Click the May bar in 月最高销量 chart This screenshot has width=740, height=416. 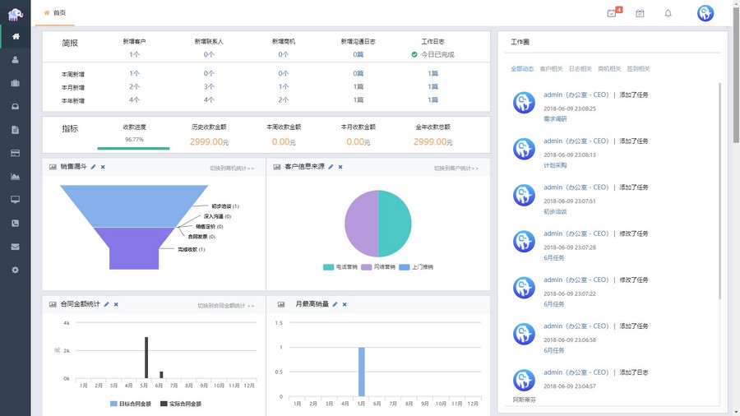click(x=362, y=372)
